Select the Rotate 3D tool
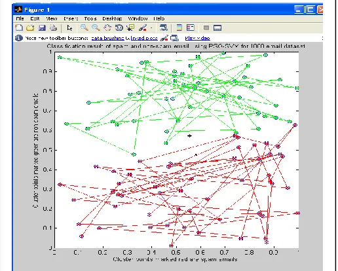This screenshot has width=338, height=271. 119,27
